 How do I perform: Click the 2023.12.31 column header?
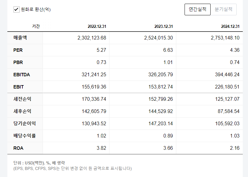pyautogui.click(x=163, y=26)
